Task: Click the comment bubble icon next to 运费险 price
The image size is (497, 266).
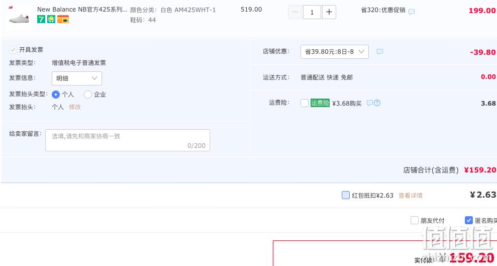Action: (369, 103)
